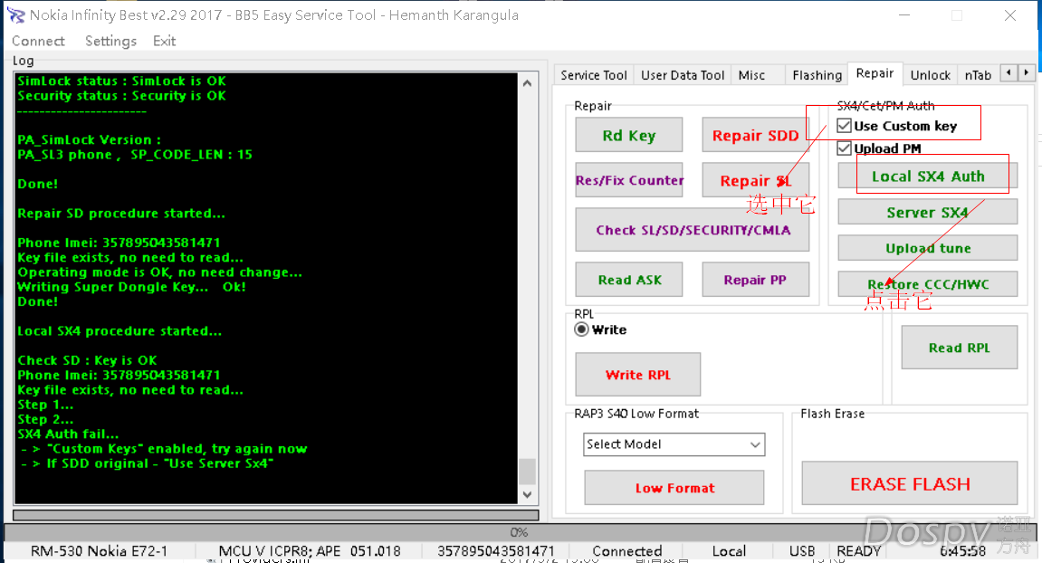Click log line Writing Super Dongle Key
This screenshot has height=563, width=1042.
(131, 287)
